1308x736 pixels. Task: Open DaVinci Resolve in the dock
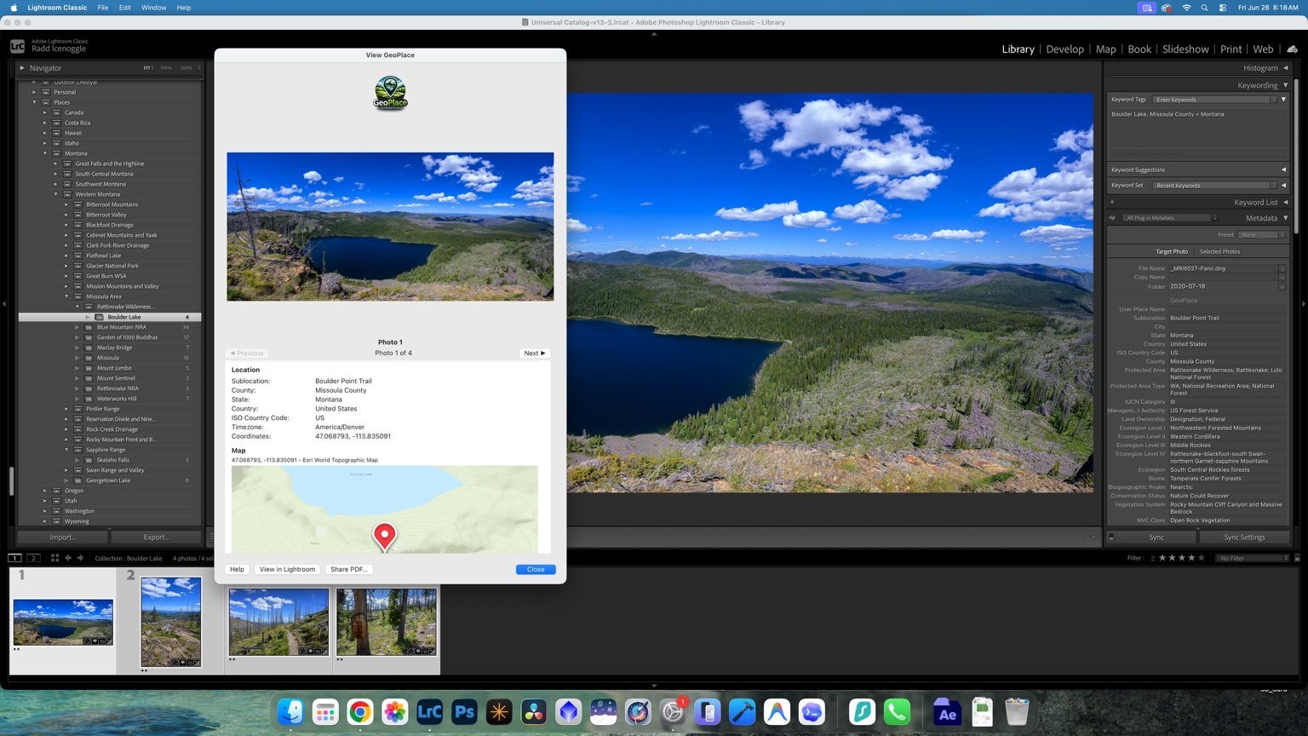tap(534, 711)
